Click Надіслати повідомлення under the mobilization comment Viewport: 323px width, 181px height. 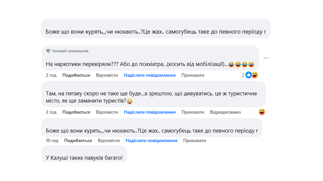pyautogui.click(x=150, y=75)
